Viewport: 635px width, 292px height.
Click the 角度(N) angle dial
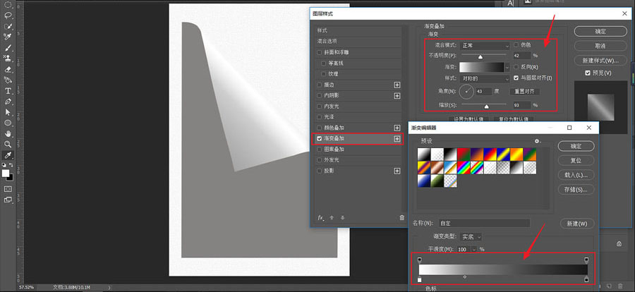pos(467,92)
